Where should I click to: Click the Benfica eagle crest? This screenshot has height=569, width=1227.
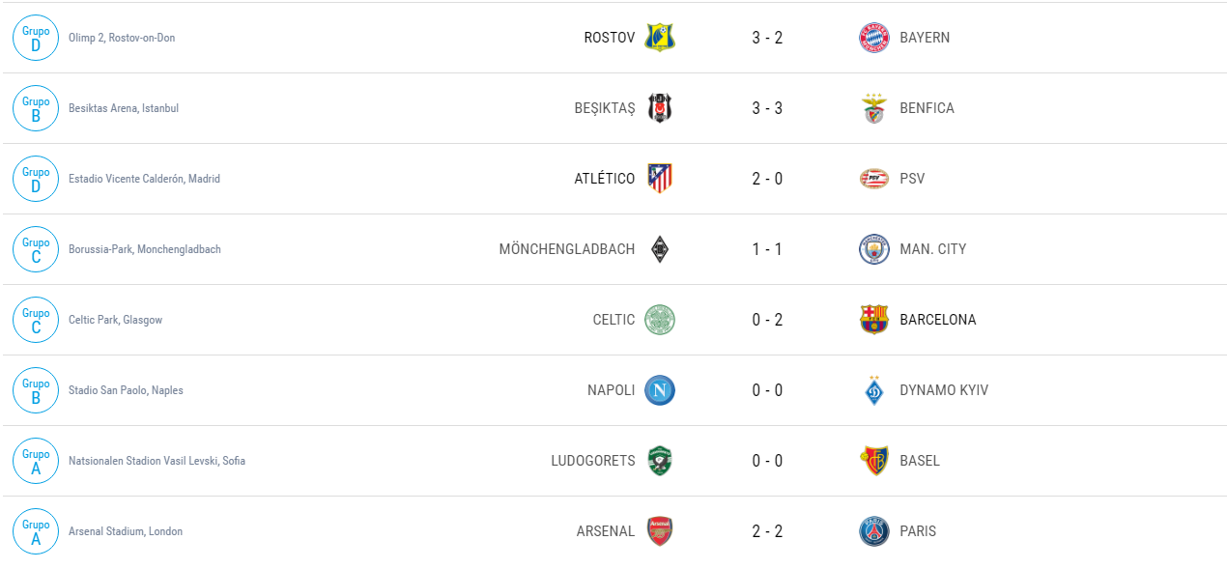[x=874, y=108]
